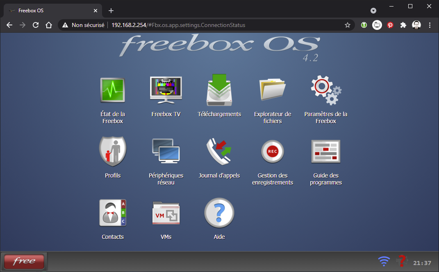Click the green extension icon in toolbar

click(x=364, y=25)
